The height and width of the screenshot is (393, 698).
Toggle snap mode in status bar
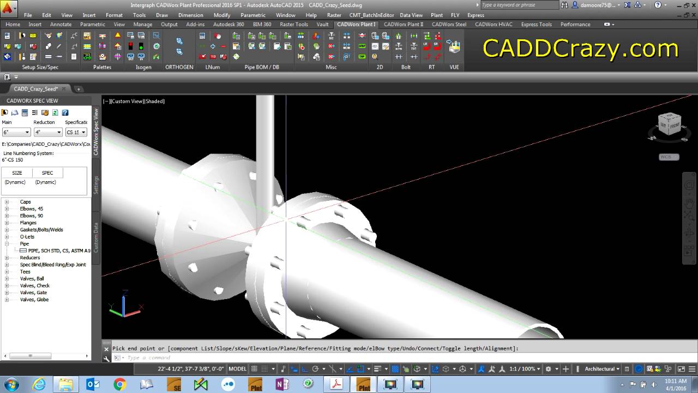pyautogui.click(x=264, y=369)
